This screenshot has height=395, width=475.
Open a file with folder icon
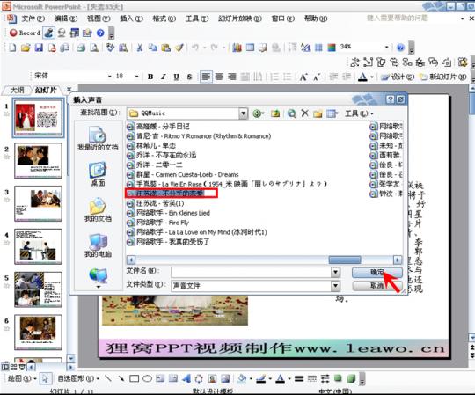(x=26, y=48)
